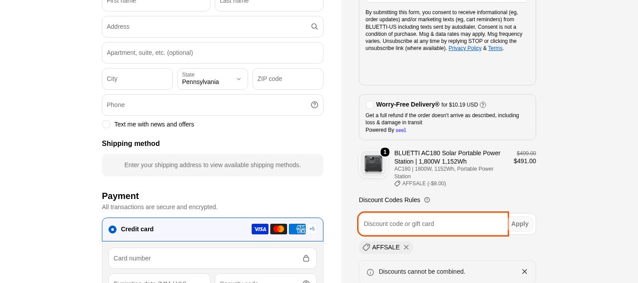Click the Mastercard logo
Viewport: 638px width, 283px height.
[279, 229]
